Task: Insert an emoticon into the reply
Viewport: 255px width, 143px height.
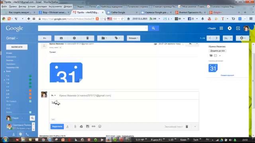Action: [100, 126]
